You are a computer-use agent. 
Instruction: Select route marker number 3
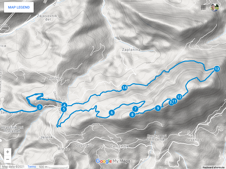coord(40,107)
